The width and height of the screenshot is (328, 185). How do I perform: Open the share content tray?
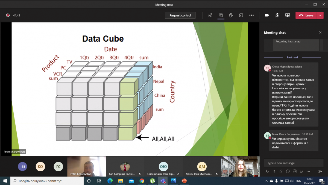(287, 15)
